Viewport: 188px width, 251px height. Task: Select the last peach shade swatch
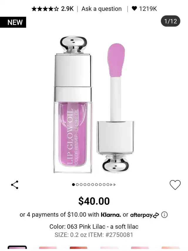pyautogui.click(x=171, y=248)
